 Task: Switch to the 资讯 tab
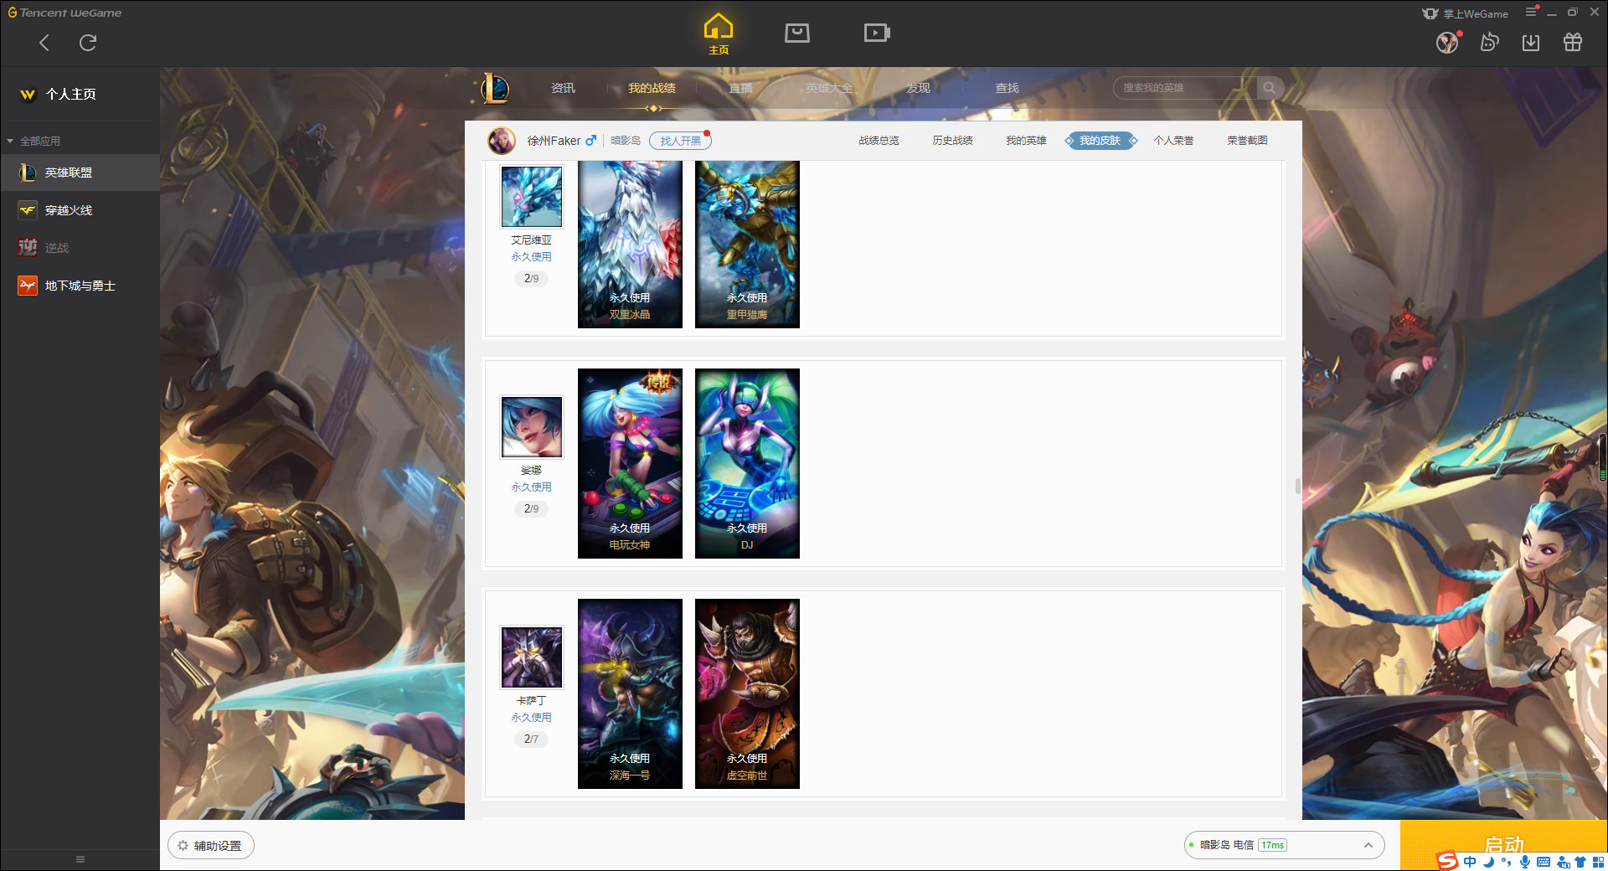[563, 88]
